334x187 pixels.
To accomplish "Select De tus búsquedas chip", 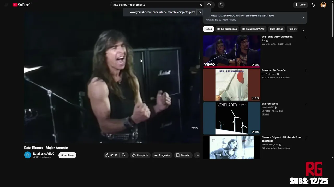I will click(227, 29).
